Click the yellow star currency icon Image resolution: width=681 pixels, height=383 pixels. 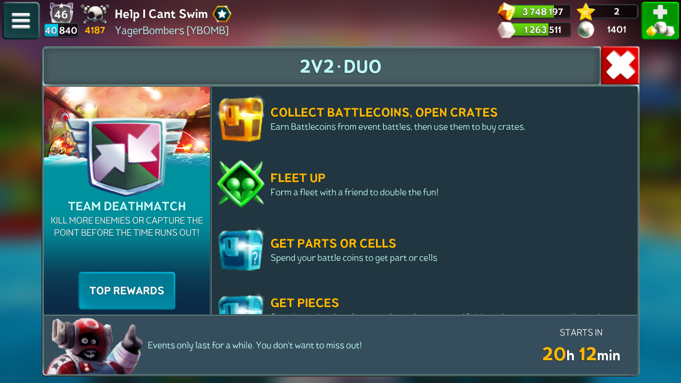pos(586,12)
